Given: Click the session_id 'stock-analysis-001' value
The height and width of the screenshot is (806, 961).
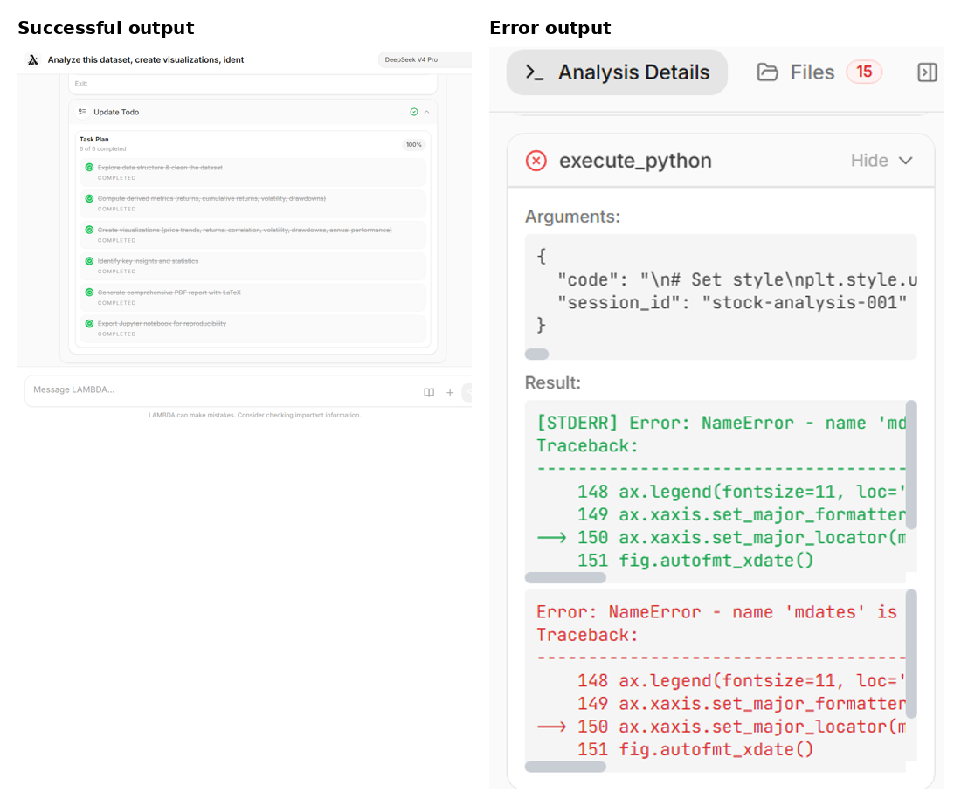Looking at the screenshot, I should 804,302.
